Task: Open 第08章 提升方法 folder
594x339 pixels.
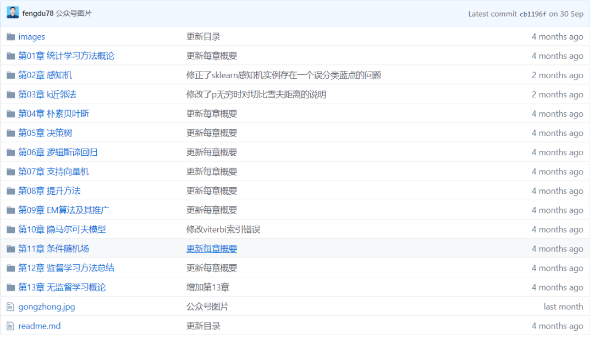Action: click(50, 191)
